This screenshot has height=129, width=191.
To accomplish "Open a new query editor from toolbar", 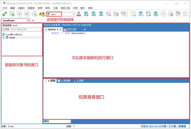I will coord(12,14).
